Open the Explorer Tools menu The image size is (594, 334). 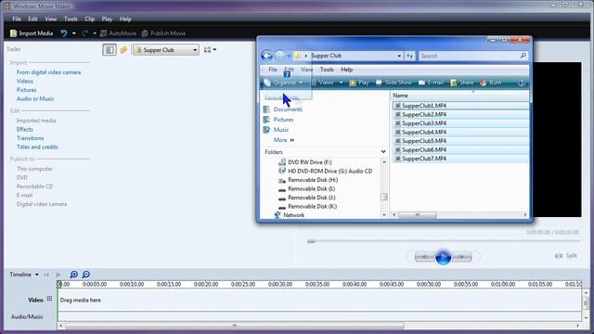327,70
